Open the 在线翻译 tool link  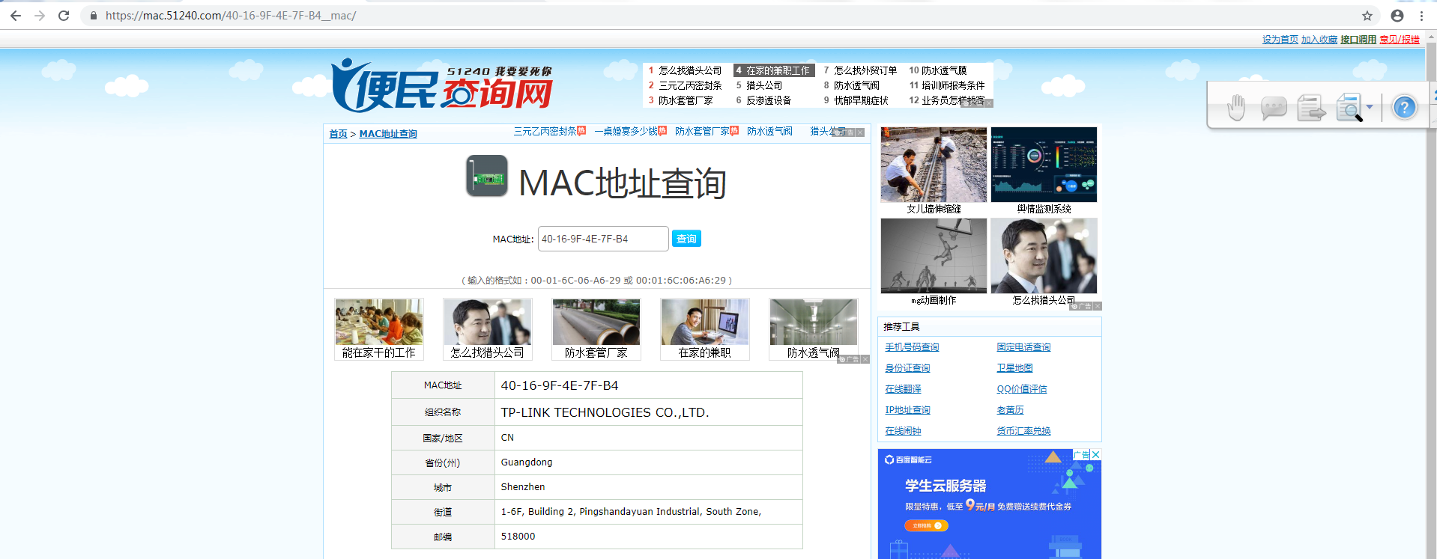(903, 389)
